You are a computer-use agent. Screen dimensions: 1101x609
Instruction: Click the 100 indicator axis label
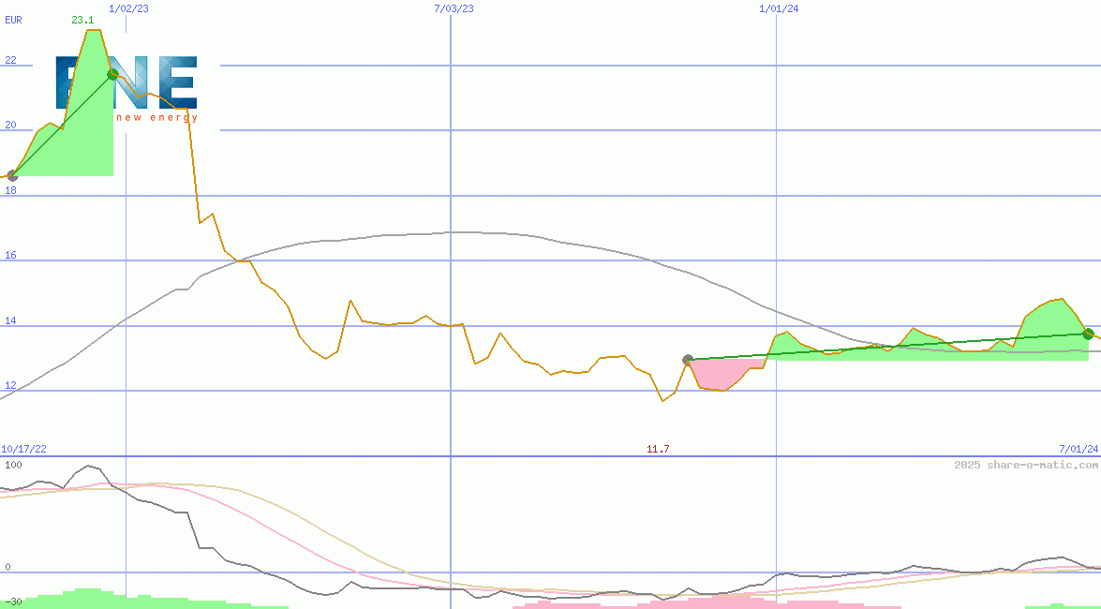pos(13,465)
